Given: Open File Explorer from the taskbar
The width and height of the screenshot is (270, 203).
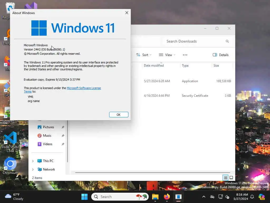Looking at the screenshot, I should point(155,197).
